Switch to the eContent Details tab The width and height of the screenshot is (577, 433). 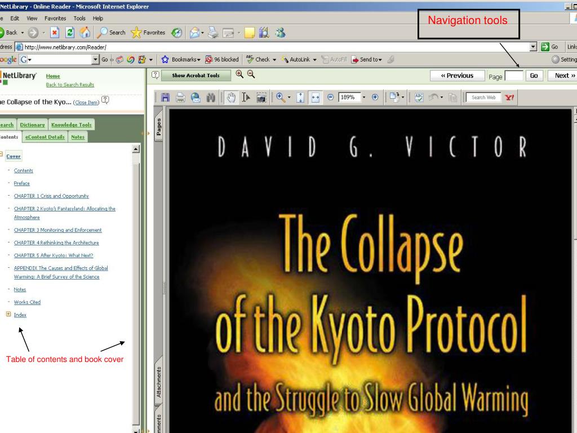coord(45,137)
